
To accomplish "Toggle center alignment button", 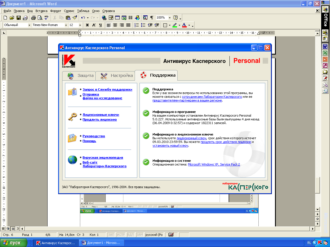I will click(115, 25).
